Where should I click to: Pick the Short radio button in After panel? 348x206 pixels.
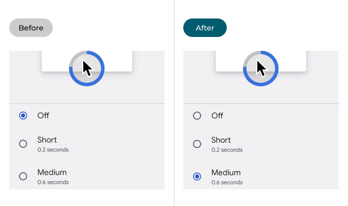click(197, 144)
